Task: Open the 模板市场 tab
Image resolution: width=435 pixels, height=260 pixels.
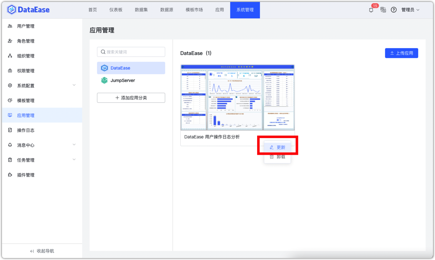Action: coord(194,10)
